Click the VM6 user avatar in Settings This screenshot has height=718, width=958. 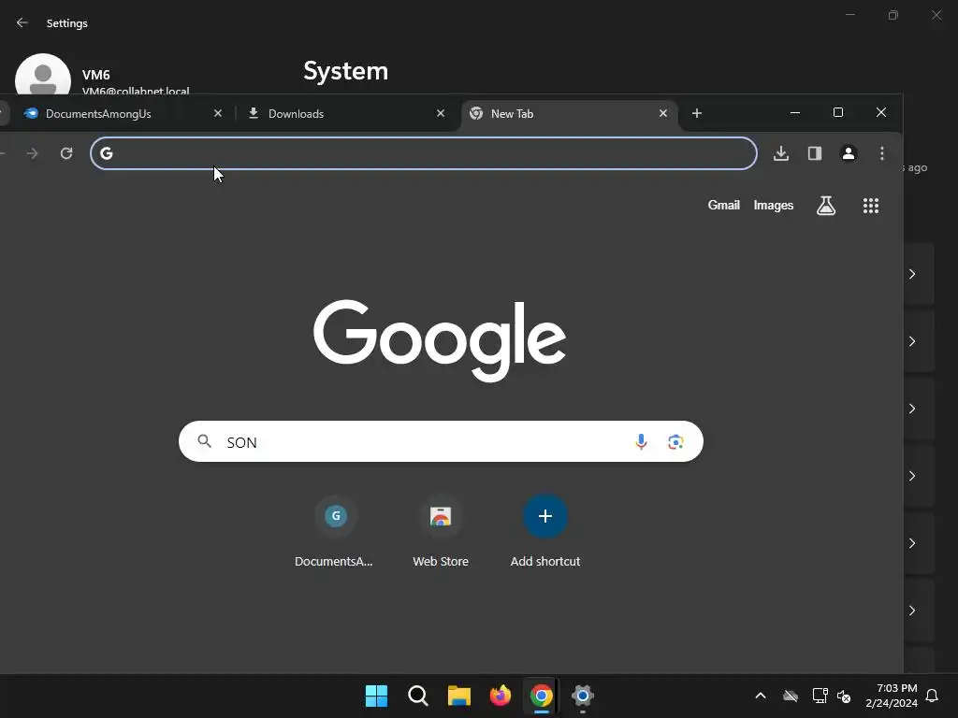[x=43, y=75]
